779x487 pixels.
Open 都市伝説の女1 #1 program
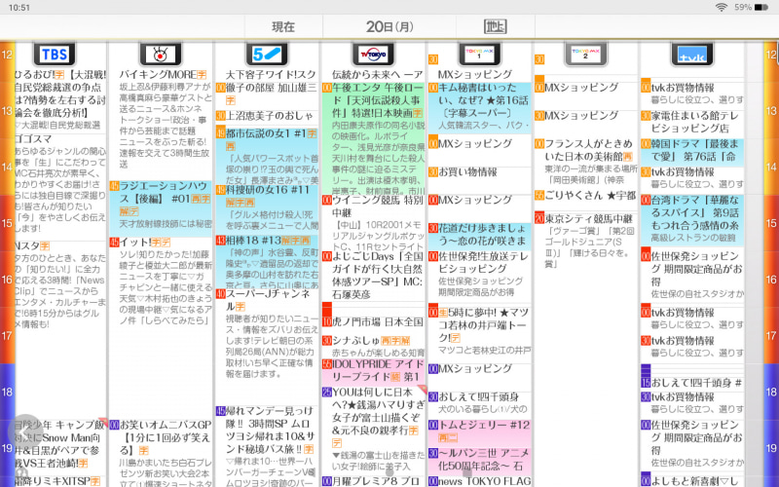[267, 155]
